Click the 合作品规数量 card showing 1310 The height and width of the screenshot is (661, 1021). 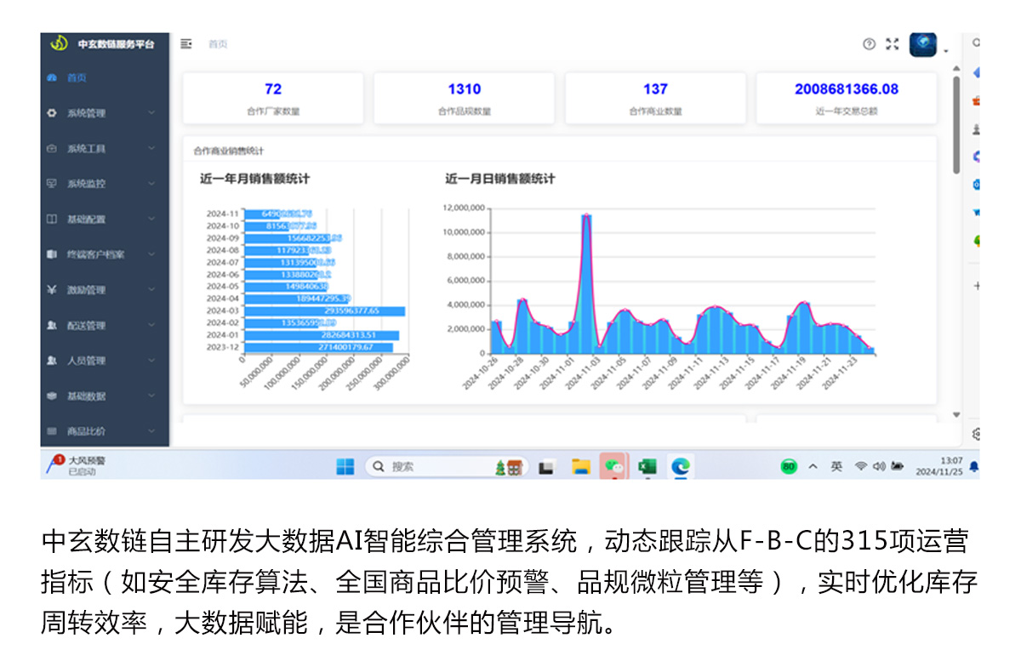[465, 98]
